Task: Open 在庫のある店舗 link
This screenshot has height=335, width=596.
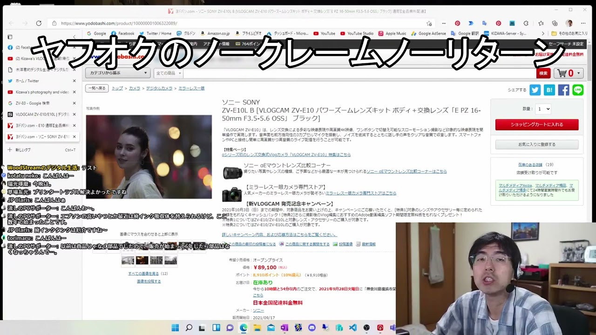Action: (x=530, y=165)
